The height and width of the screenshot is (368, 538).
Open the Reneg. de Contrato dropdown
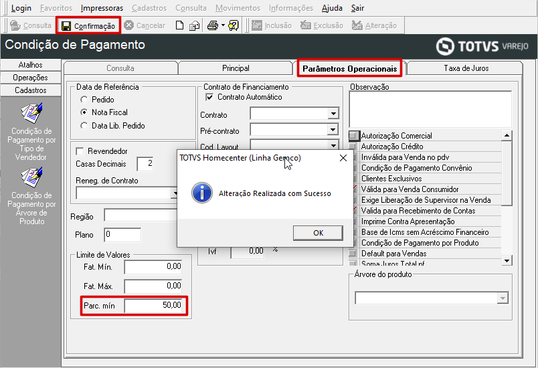[175, 193]
